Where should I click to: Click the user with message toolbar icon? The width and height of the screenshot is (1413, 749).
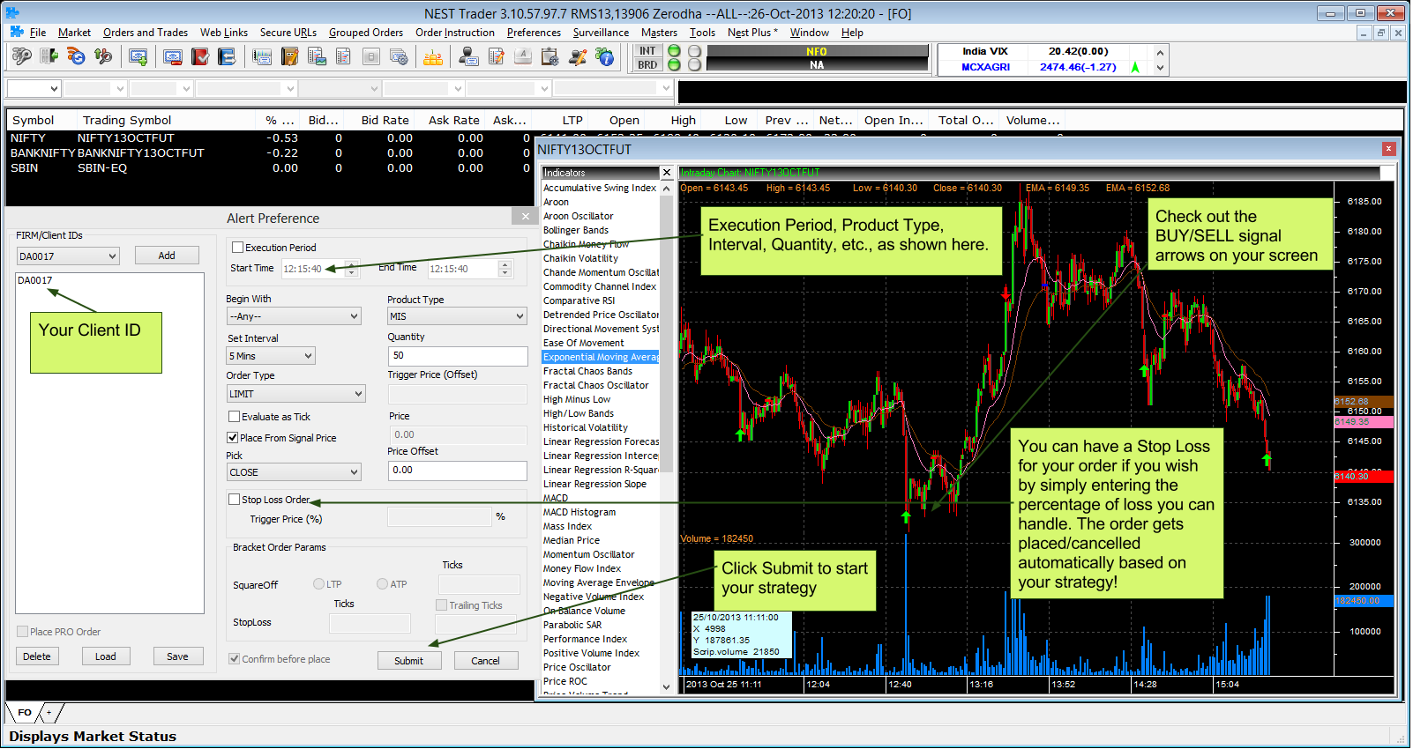point(468,56)
